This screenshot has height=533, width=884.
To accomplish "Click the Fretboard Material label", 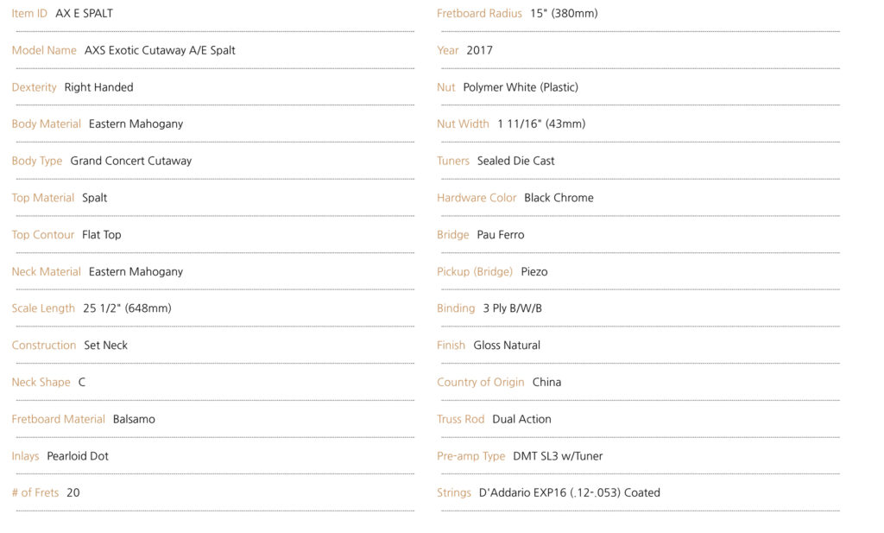I will [58, 419].
